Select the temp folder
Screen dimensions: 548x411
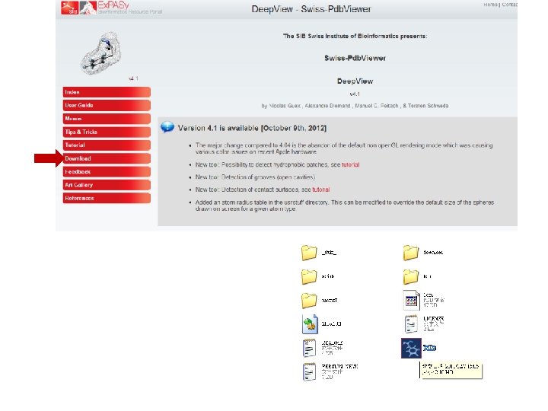417,276
